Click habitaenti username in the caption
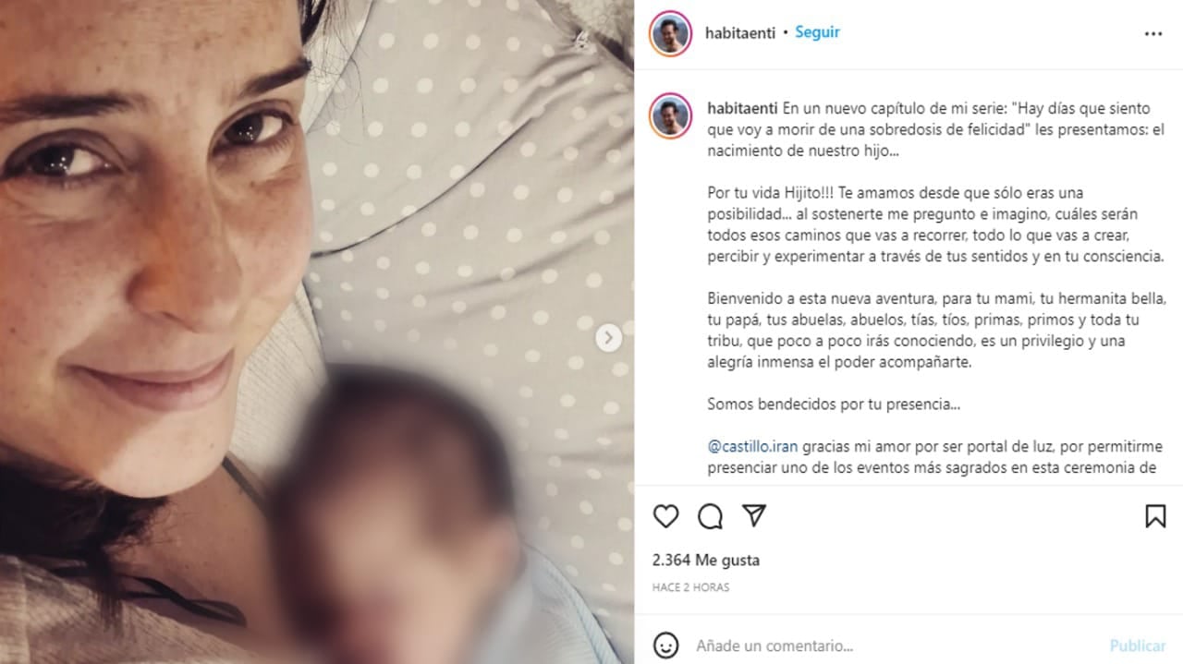This screenshot has height=664, width=1183. 739,106
